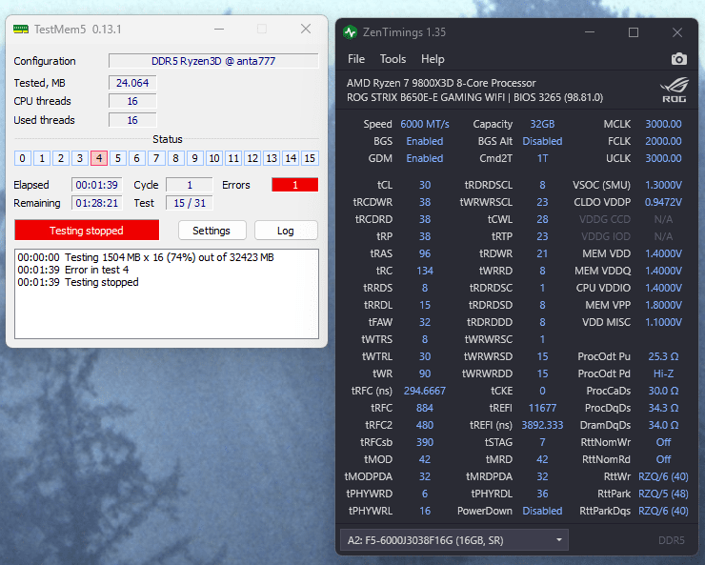Click the ZenTimings app icon in title bar
The image size is (705, 565).
click(350, 32)
